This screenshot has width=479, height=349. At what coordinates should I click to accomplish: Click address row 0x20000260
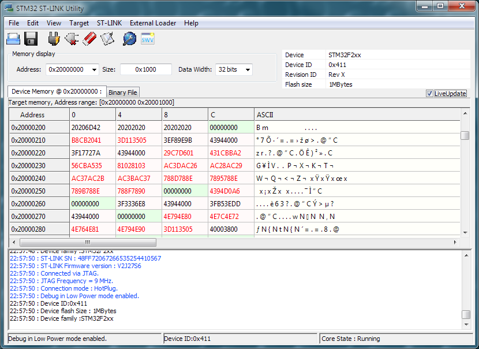tap(39, 204)
